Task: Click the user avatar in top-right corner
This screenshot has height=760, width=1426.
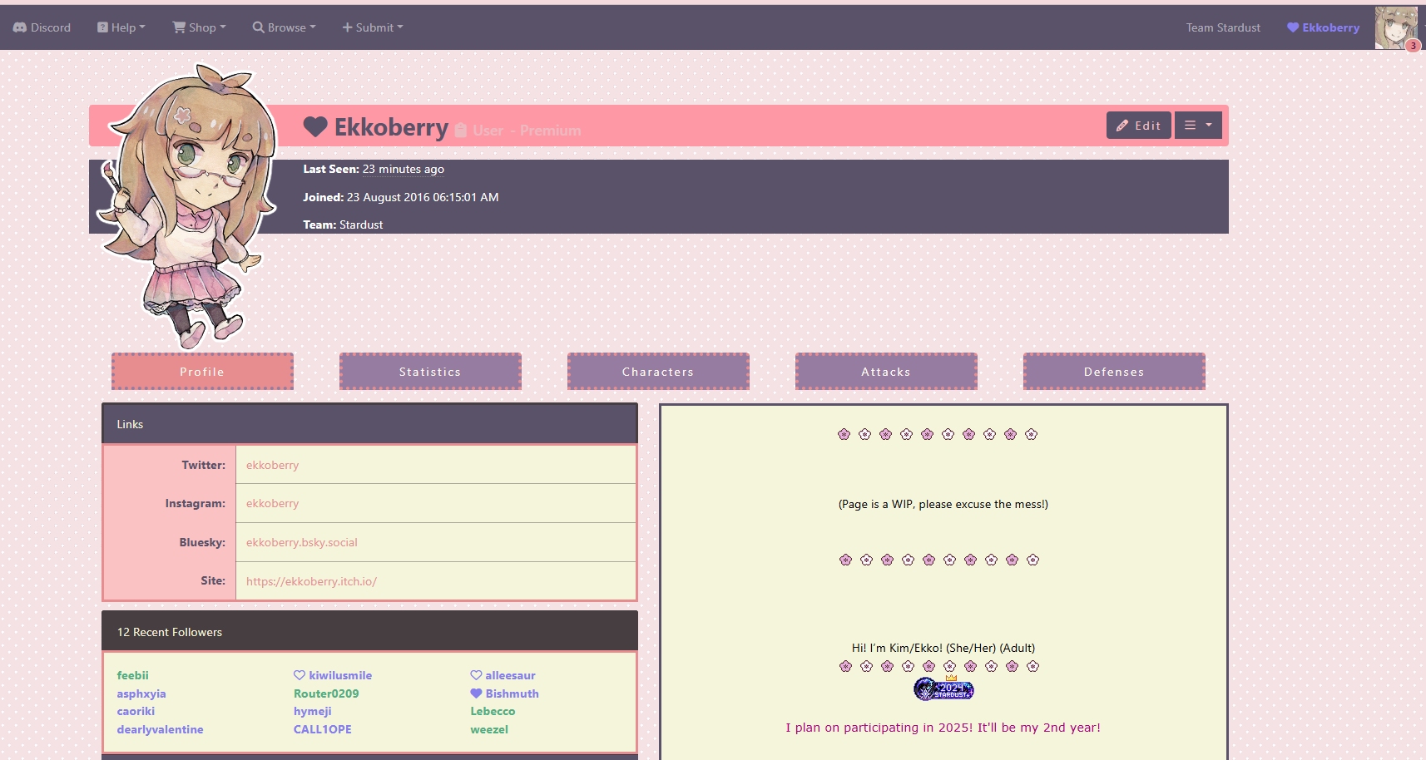Action: [1395, 27]
